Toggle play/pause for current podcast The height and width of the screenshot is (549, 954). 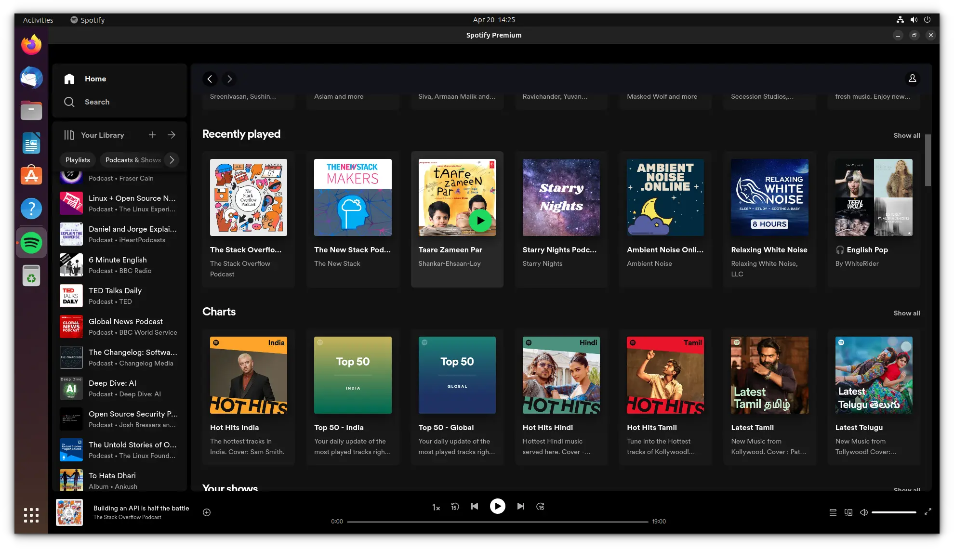tap(497, 506)
